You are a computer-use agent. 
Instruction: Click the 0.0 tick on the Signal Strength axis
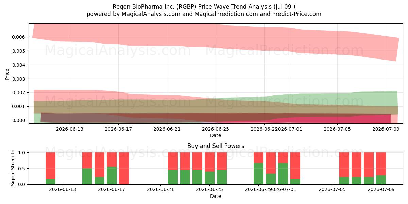[x=22, y=184]
